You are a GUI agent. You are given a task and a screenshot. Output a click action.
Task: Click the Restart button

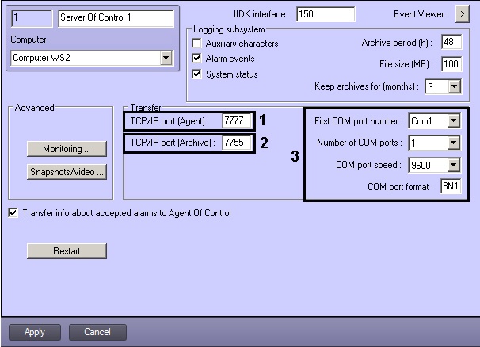tap(67, 251)
